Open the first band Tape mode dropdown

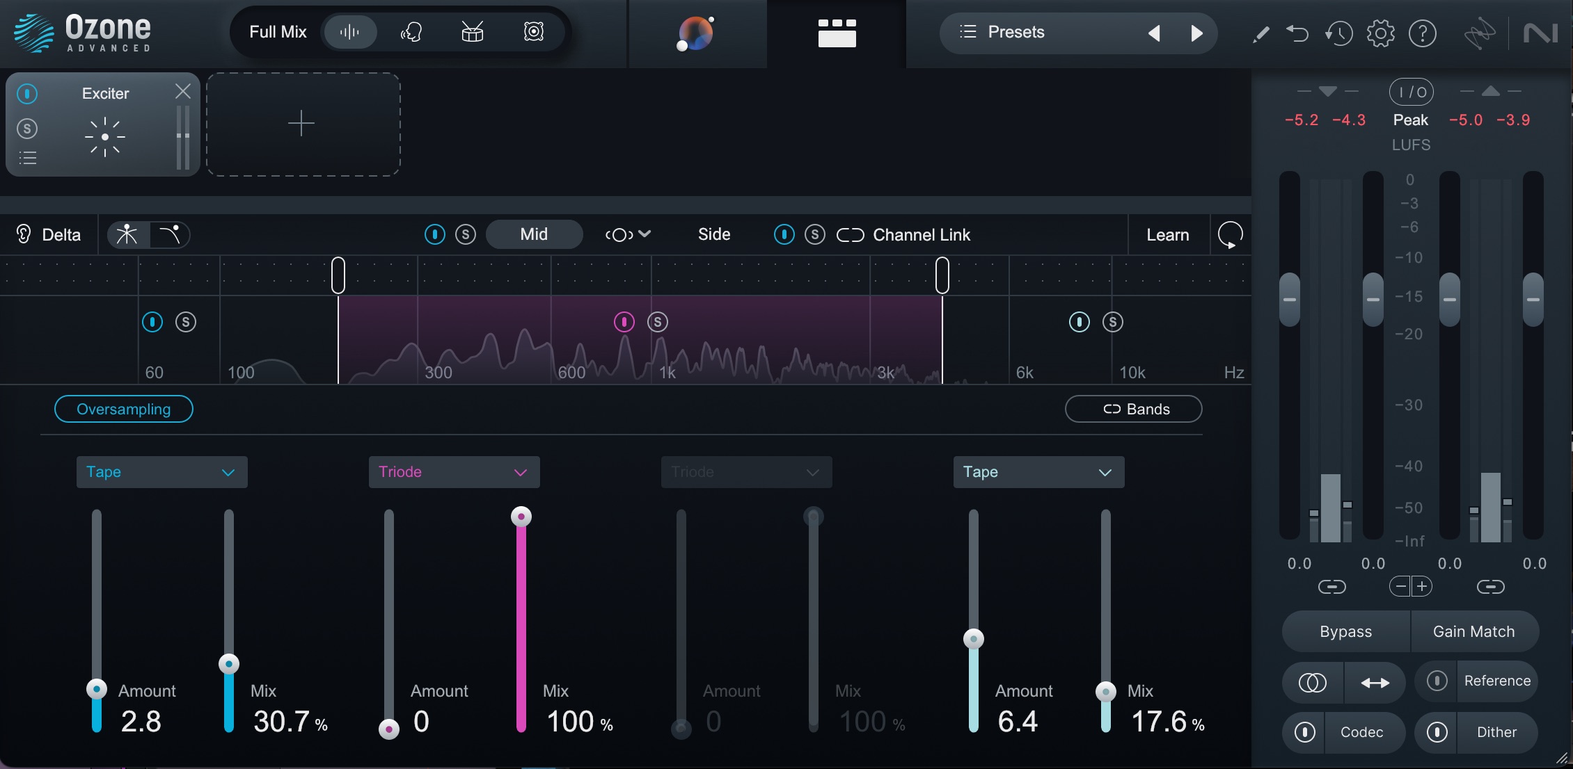pyautogui.click(x=161, y=472)
